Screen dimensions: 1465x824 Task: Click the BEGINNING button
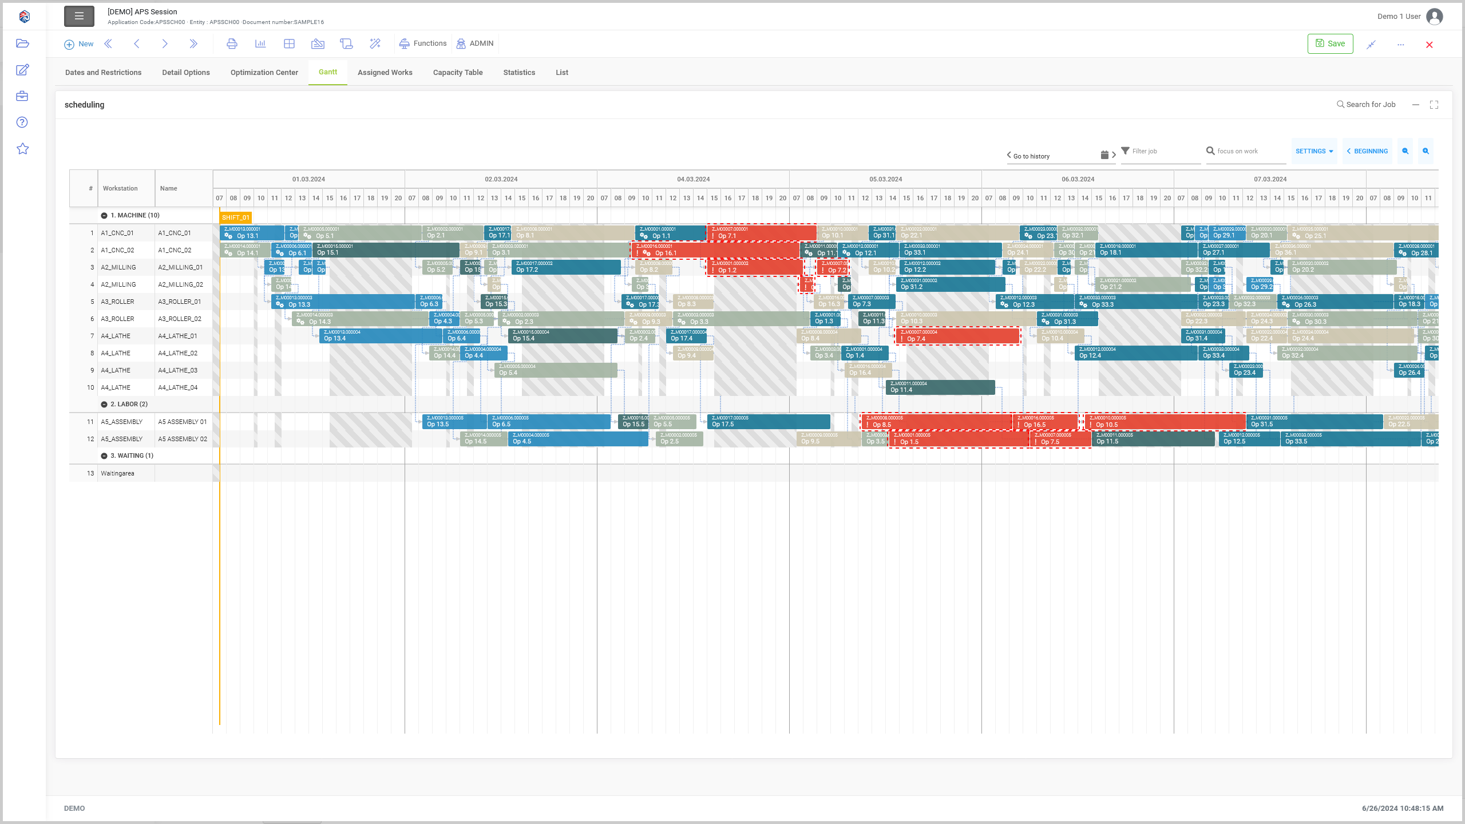tap(1367, 152)
